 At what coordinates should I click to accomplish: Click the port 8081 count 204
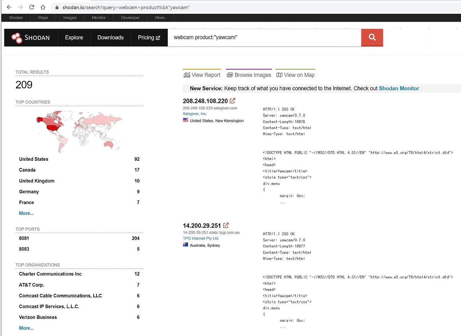(x=136, y=238)
